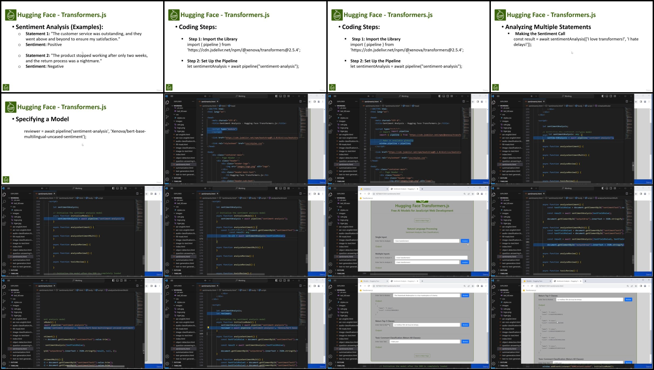The image size is (654, 370).
Task: Expand OUTLINE section in the window.pipeline frame
Action: tap(340, 178)
